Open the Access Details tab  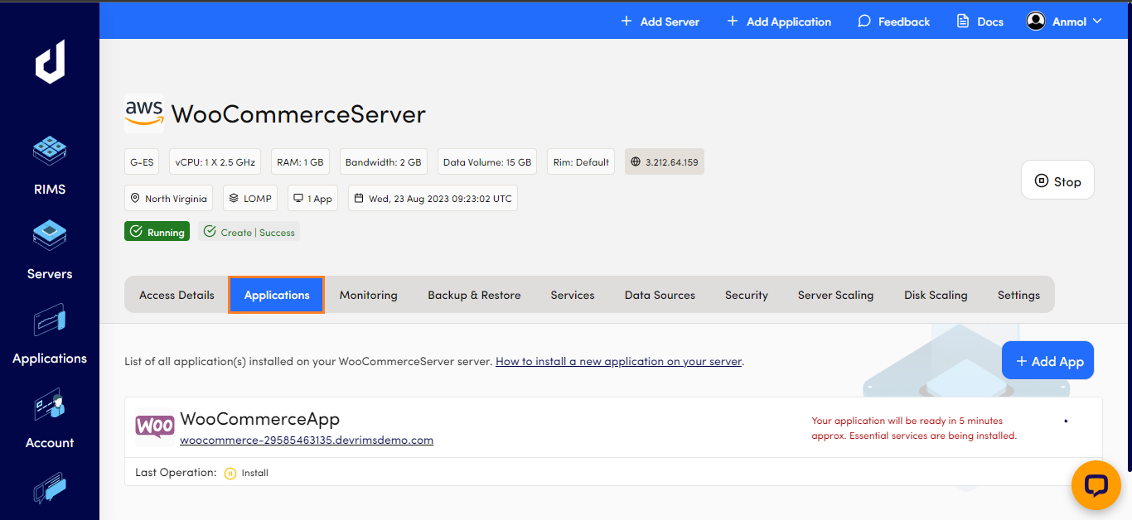177,295
